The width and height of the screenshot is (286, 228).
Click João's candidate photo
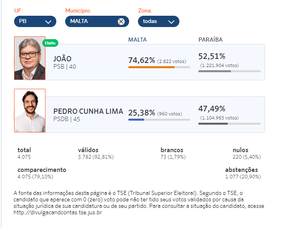[x=30, y=58]
